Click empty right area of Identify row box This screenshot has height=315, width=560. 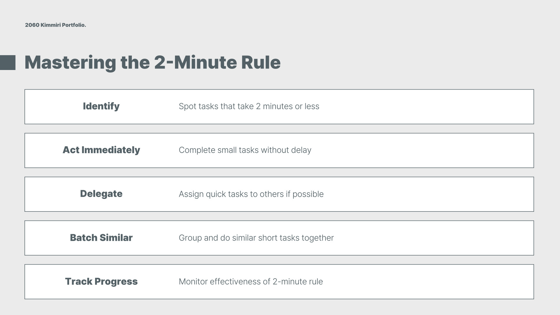[426, 107]
